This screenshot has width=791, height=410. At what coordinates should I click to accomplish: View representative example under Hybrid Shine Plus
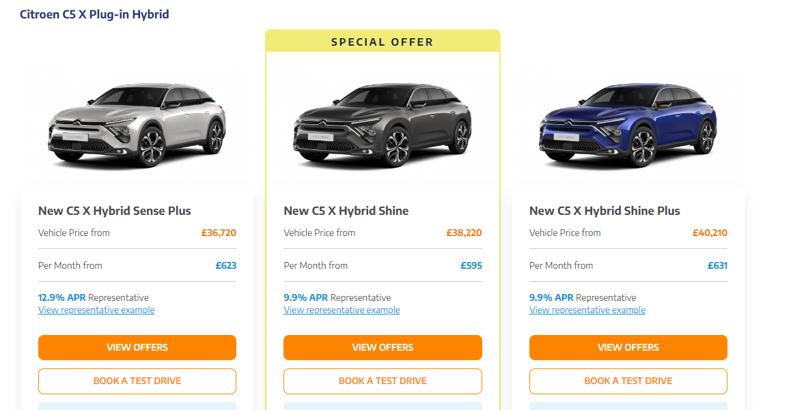click(x=587, y=310)
